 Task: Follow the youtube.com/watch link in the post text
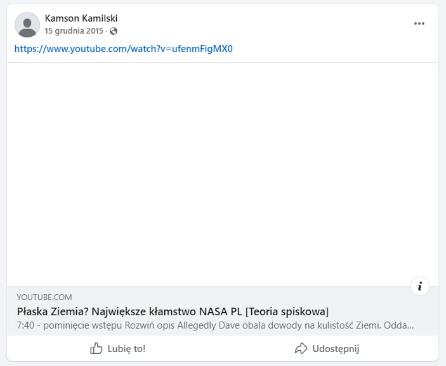124,49
